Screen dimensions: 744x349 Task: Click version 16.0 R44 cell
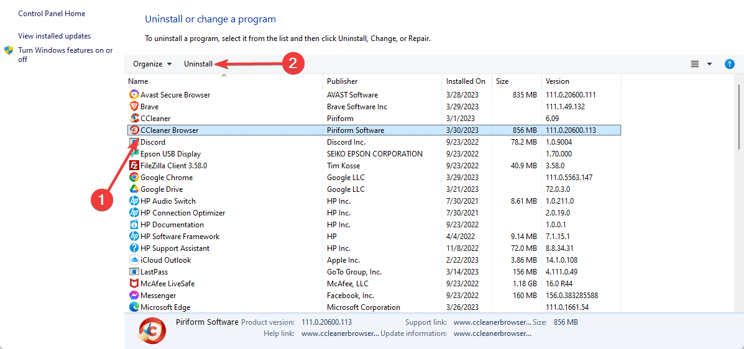pos(560,284)
